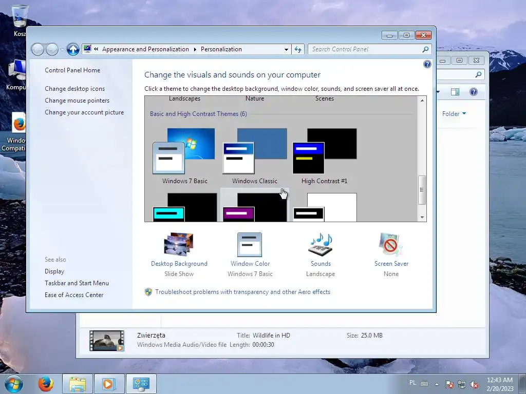Image resolution: width=526 pixels, height=394 pixels.
Task: Choose the white high contrast theme thumbnail
Action: pyautogui.click(x=325, y=207)
